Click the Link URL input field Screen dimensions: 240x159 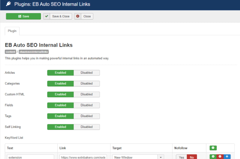tap(83, 157)
